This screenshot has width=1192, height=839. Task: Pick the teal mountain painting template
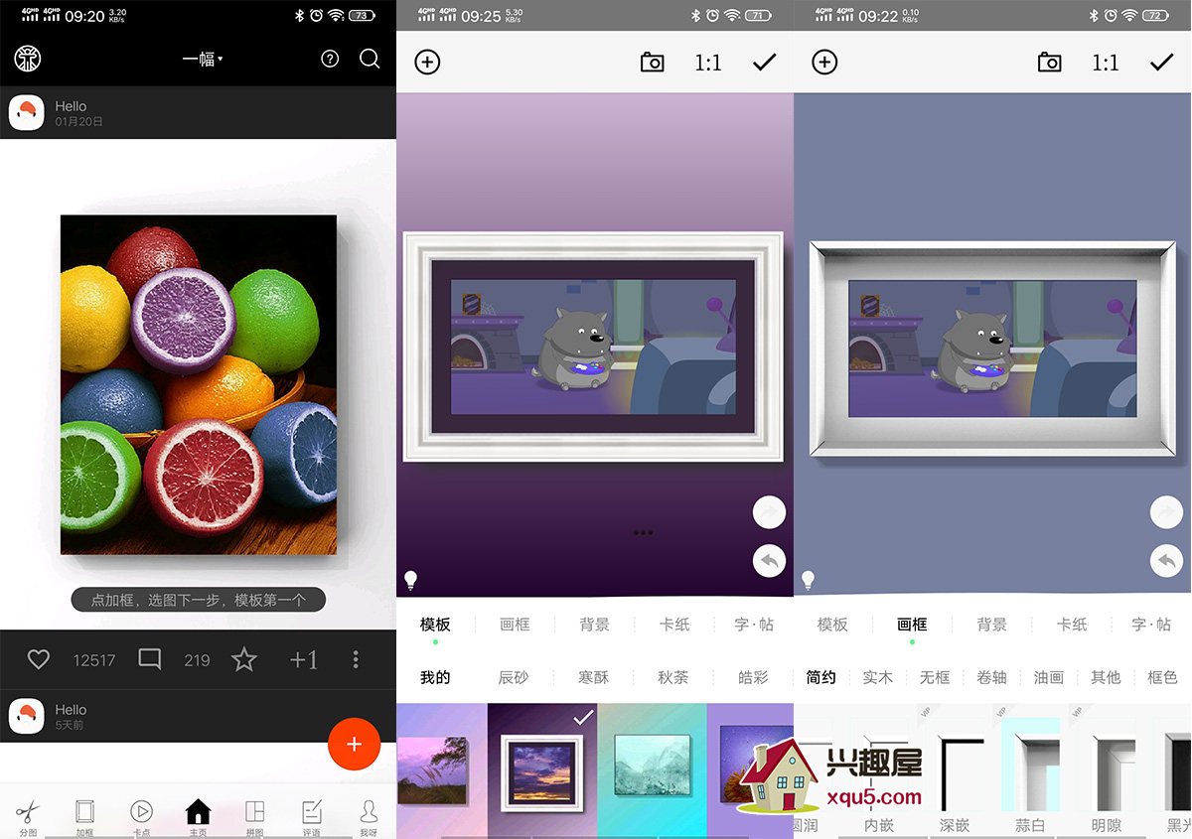pyautogui.click(x=653, y=770)
